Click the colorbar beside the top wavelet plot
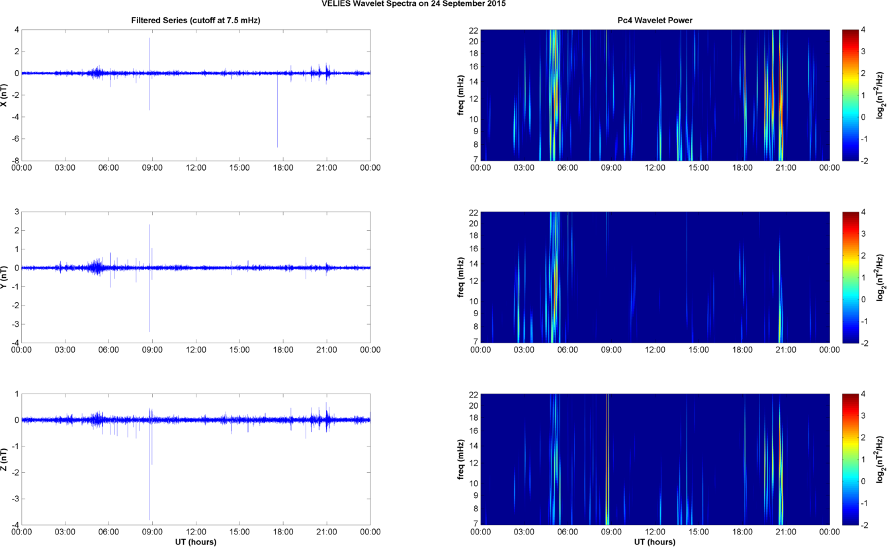 851,95
